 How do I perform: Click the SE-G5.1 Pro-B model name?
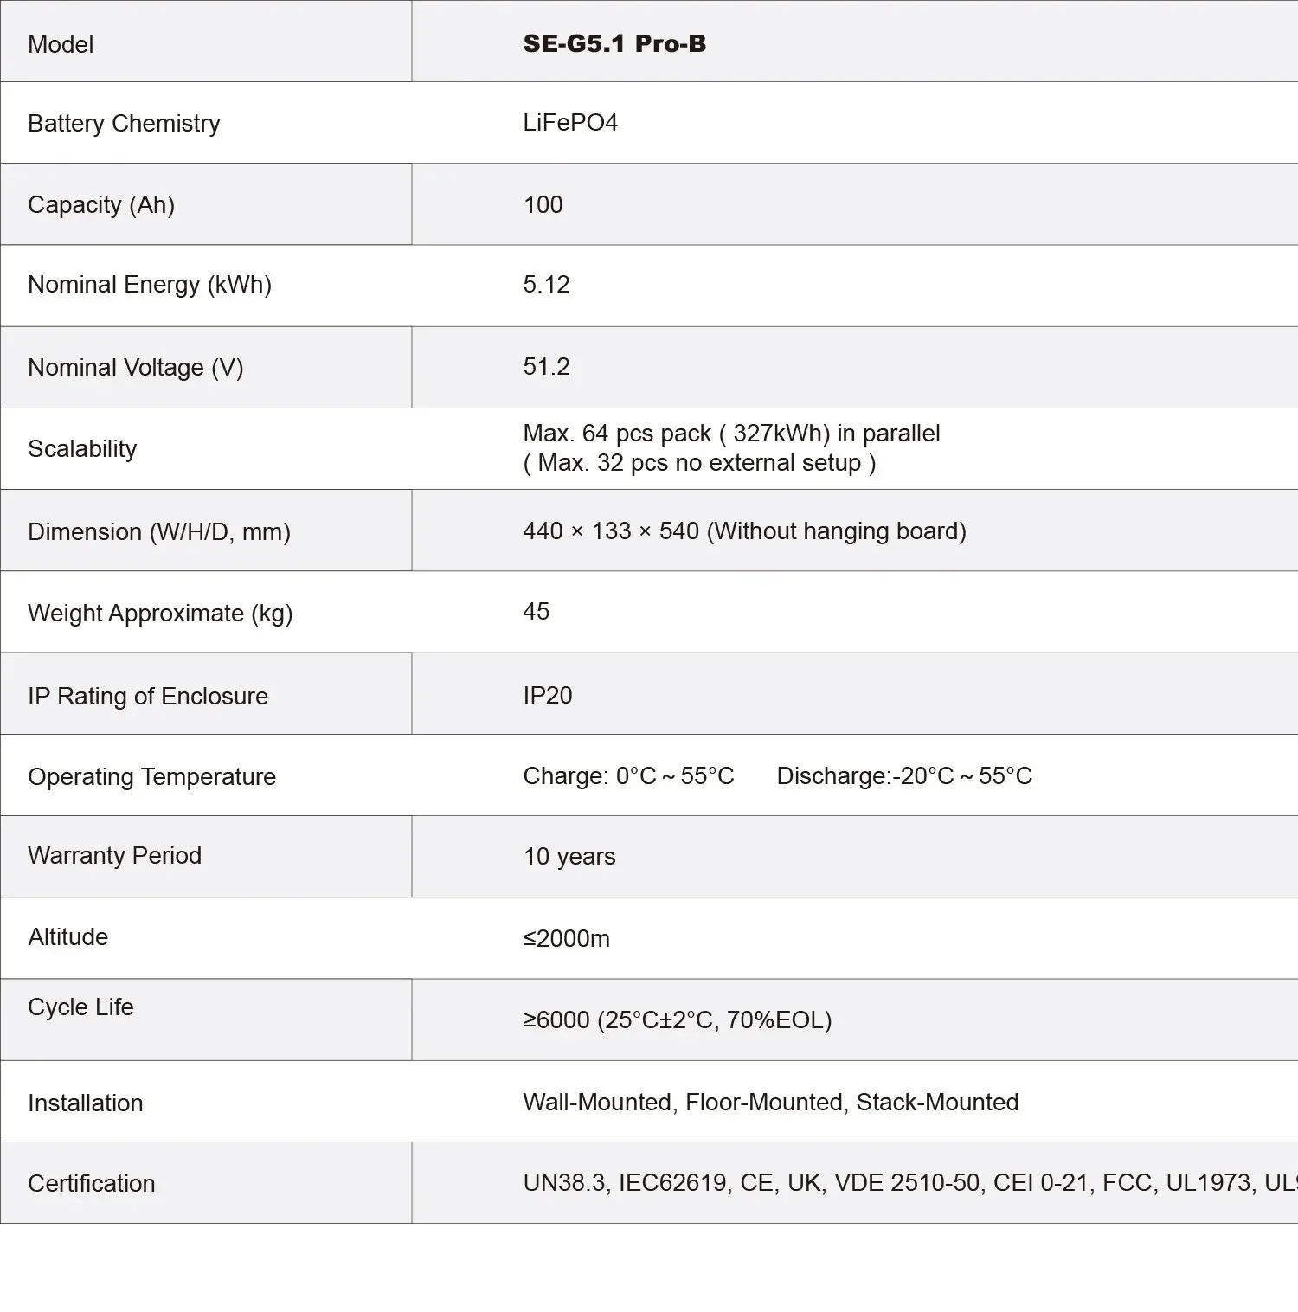614,44
